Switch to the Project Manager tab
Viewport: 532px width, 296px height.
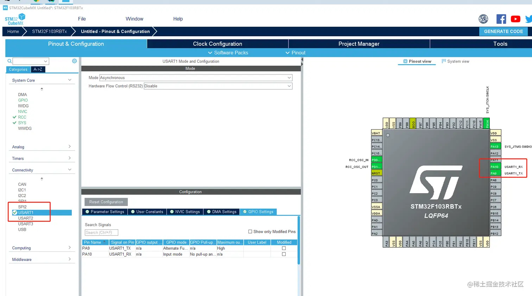point(359,44)
